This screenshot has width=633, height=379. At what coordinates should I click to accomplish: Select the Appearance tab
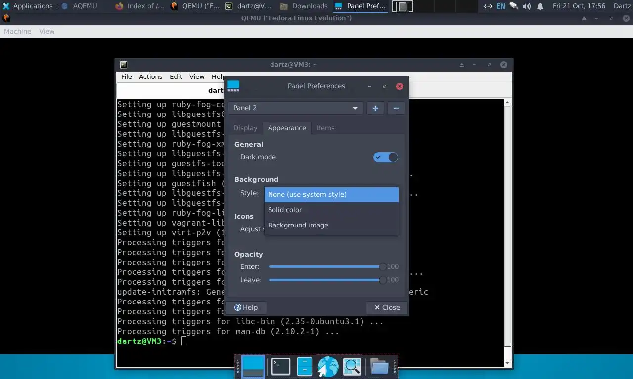287,128
